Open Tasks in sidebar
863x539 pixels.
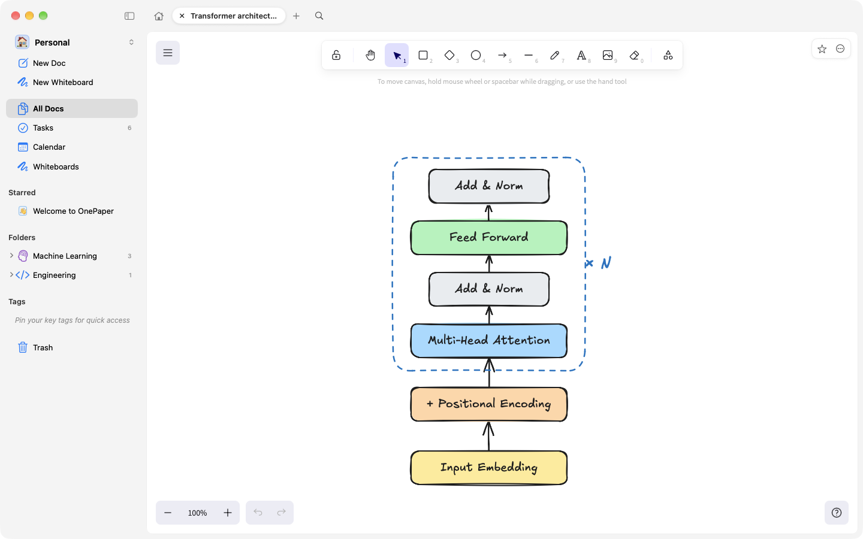72,128
